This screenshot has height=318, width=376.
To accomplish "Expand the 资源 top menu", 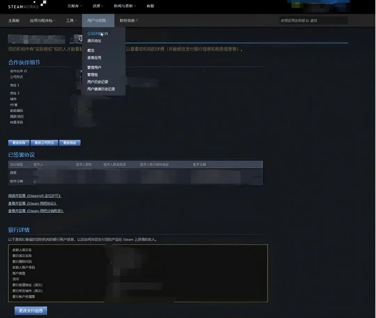I will tap(98, 6).
